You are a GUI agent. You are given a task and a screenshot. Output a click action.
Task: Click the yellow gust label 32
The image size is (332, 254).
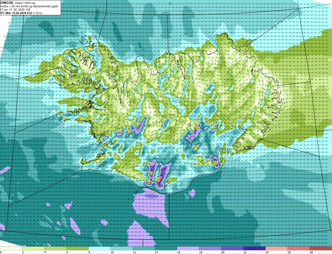[149, 182]
